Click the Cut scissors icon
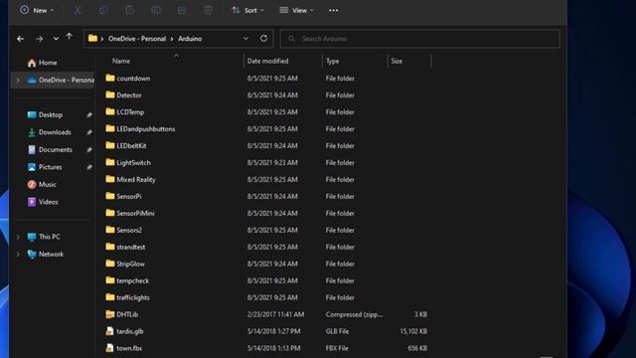The width and height of the screenshot is (636, 358). 78,10
